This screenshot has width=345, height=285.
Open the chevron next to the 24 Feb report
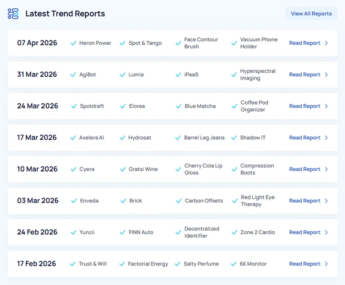tap(326, 232)
